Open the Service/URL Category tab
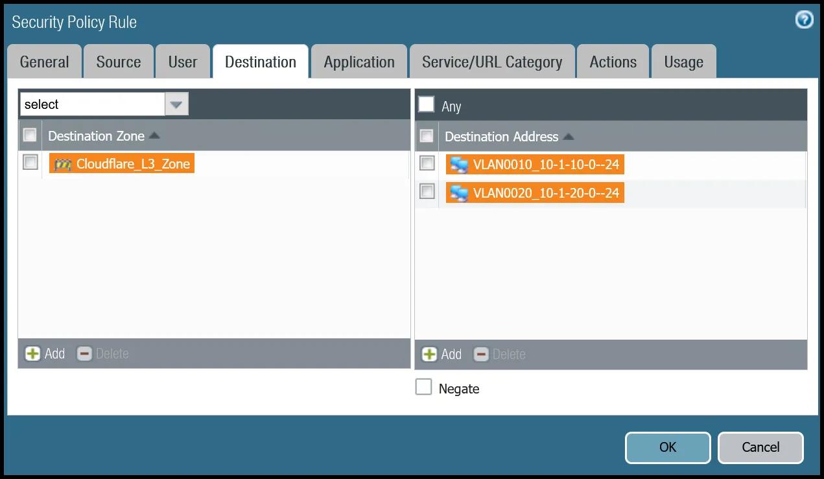 491,62
